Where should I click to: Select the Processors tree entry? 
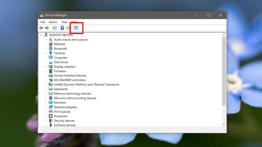pos(61,116)
